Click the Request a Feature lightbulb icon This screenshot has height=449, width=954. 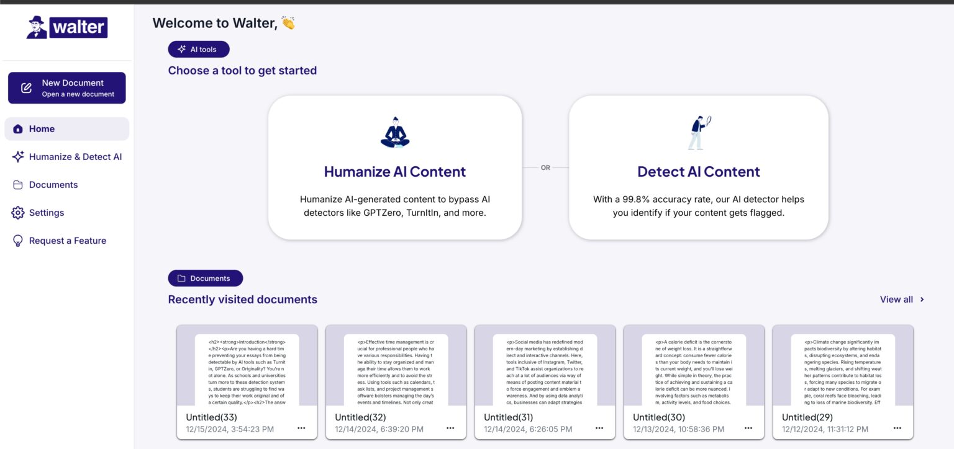click(x=18, y=241)
